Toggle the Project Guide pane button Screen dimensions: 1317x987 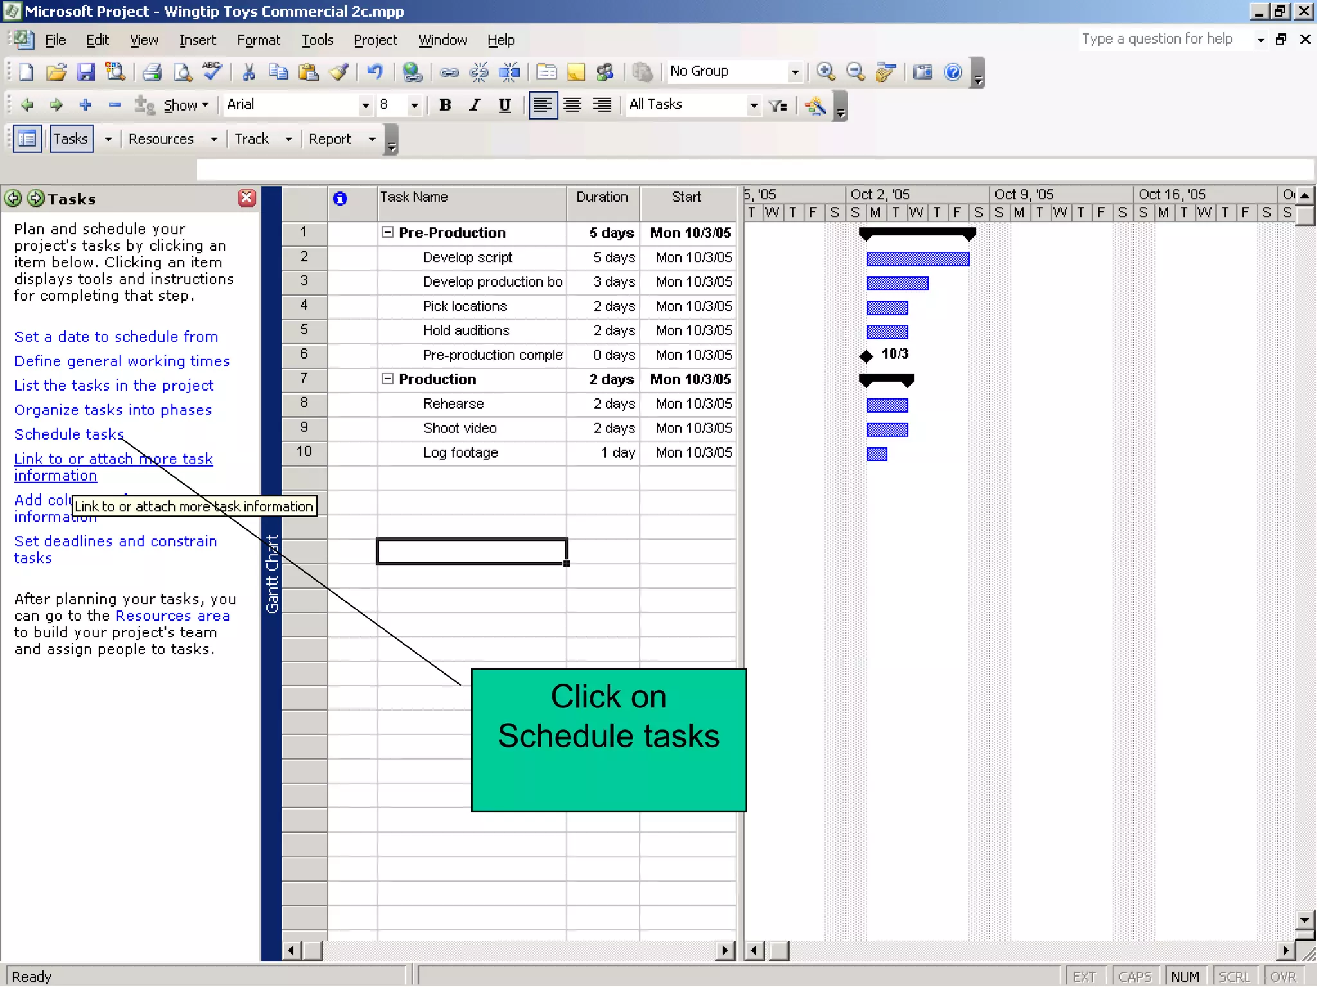27,139
